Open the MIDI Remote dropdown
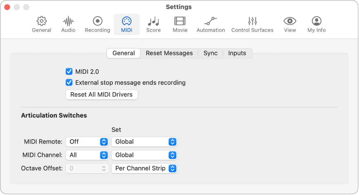This screenshot has height=195, width=359. (x=87, y=142)
